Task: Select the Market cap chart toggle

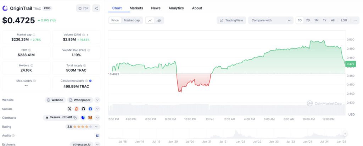Action: (x=132, y=20)
